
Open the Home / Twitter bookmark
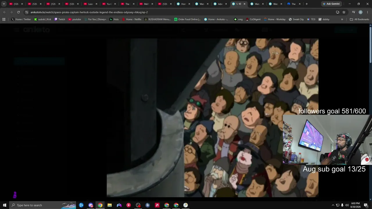pyautogui.click(x=21, y=19)
